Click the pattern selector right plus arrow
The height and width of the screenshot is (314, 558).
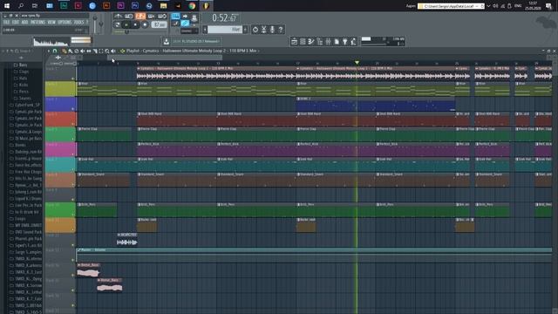[x=245, y=30]
